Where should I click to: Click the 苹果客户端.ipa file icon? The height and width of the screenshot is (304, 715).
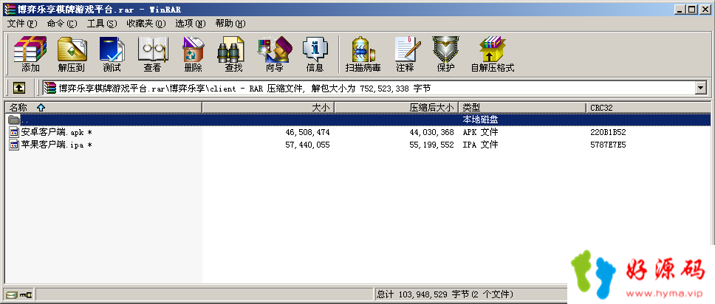pos(14,145)
